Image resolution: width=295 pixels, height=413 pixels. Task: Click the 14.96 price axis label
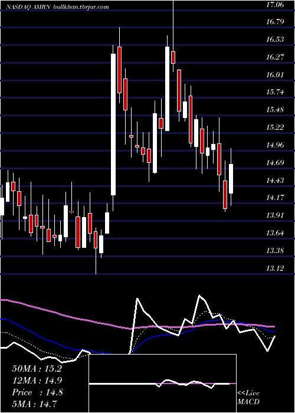click(276, 145)
